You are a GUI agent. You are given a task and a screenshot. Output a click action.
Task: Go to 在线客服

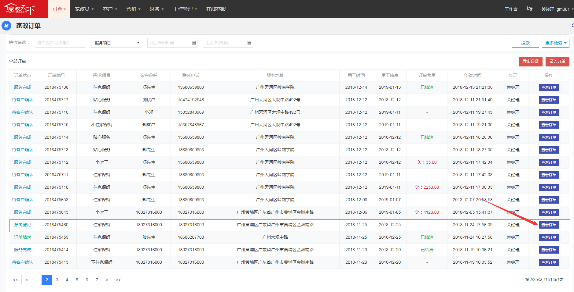click(x=216, y=9)
